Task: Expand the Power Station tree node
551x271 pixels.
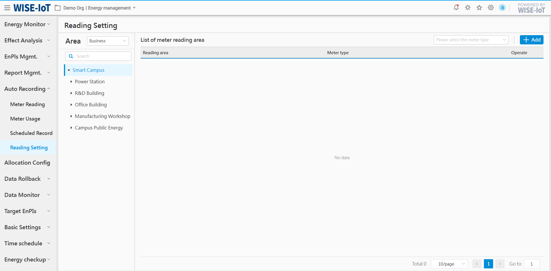Action: [71, 82]
